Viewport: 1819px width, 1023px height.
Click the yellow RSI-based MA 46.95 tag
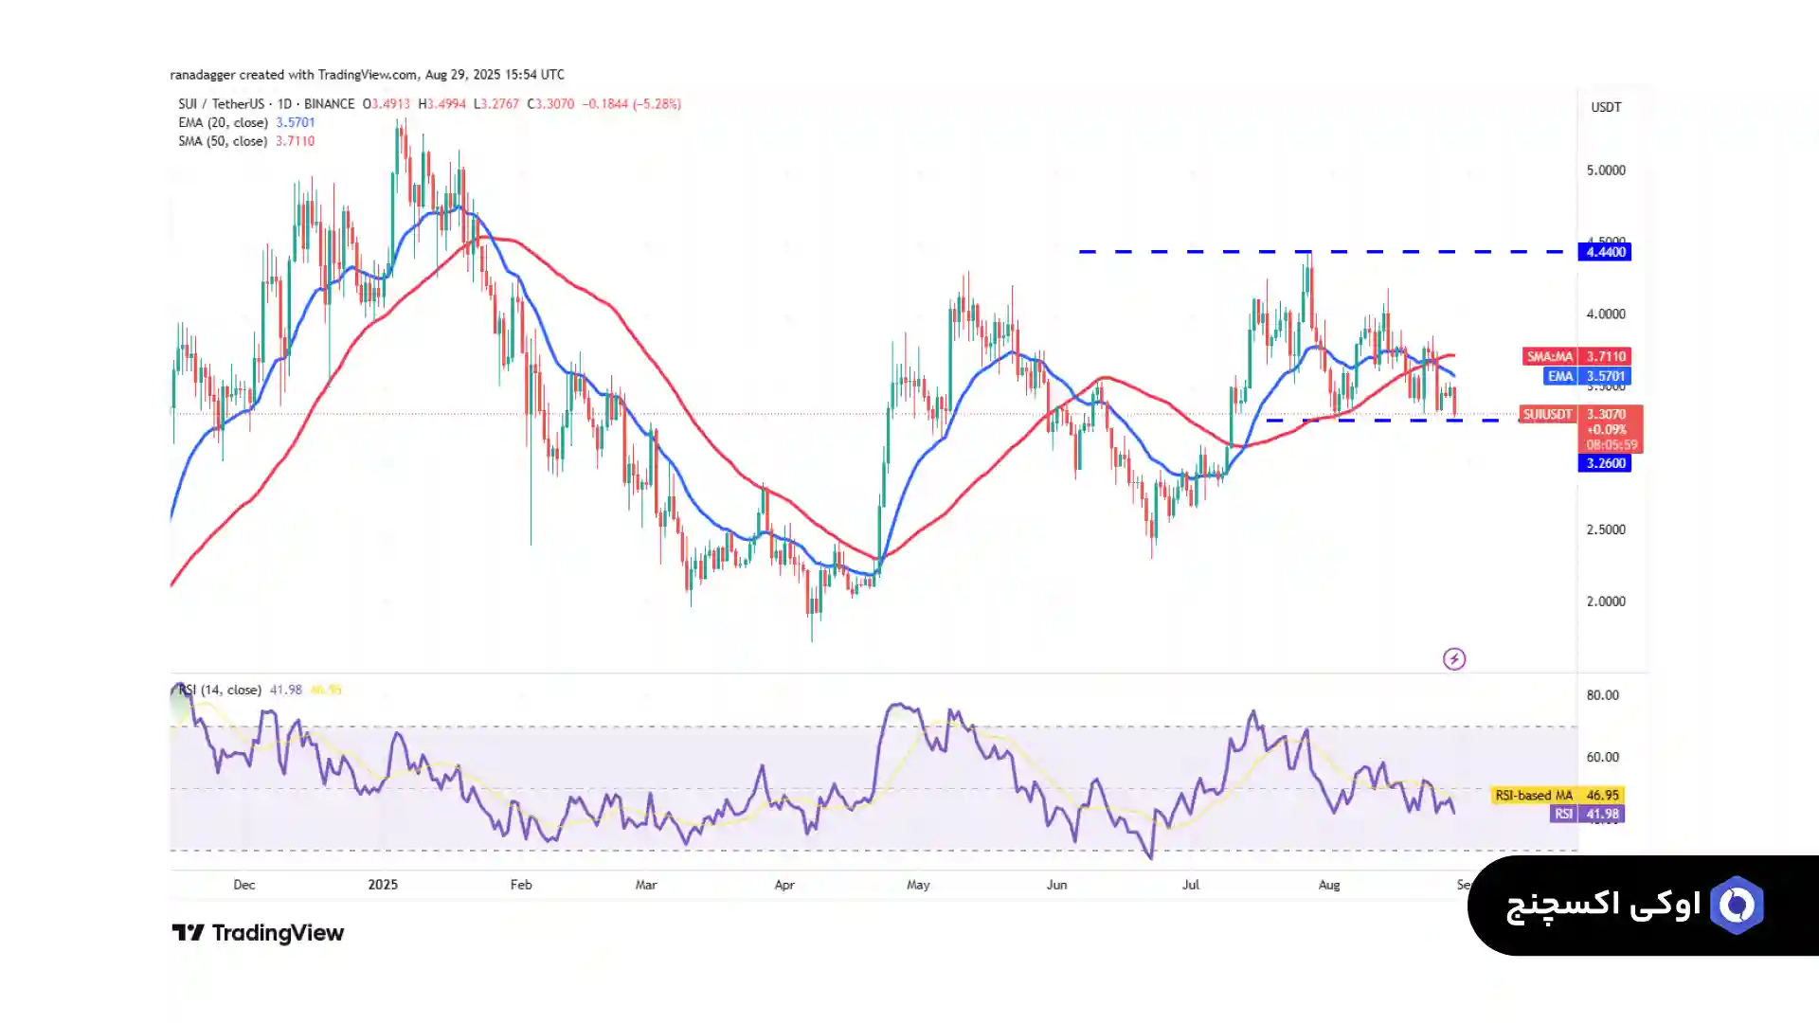tap(1557, 796)
